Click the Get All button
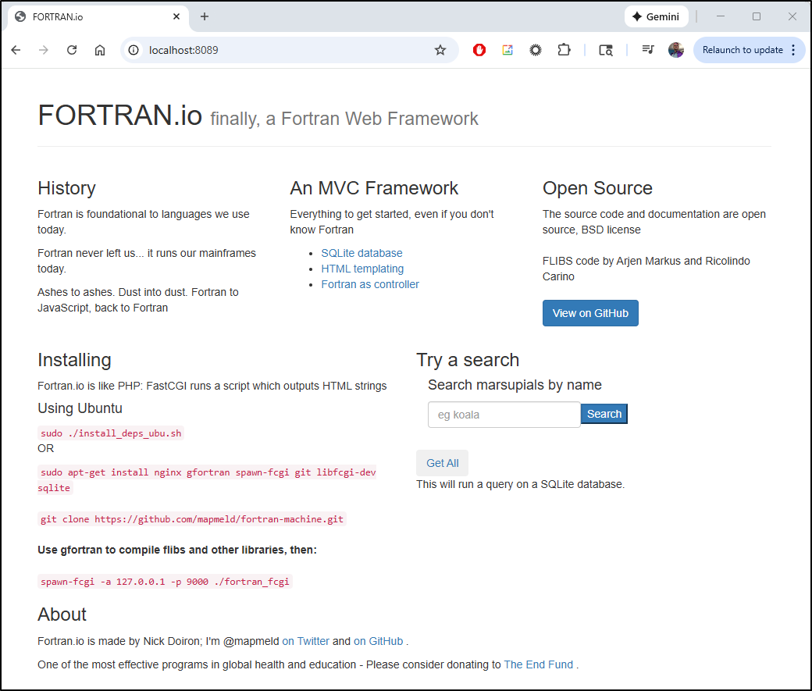The width and height of the screenshot is (812, 691). (442, 463)
